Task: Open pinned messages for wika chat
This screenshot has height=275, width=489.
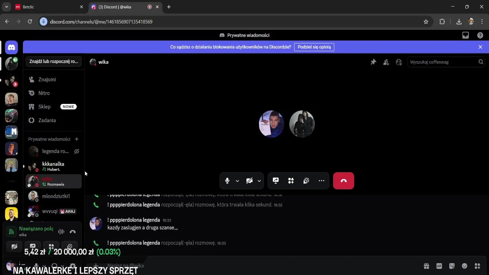Action: (373, 62)
